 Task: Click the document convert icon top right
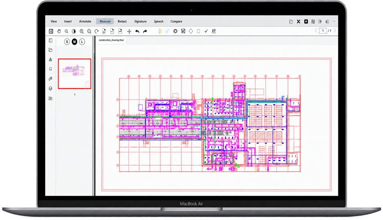point(313,22)
